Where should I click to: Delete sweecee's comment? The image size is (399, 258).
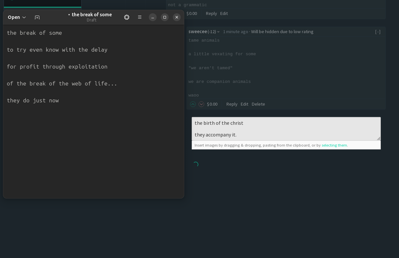[258, 104]
